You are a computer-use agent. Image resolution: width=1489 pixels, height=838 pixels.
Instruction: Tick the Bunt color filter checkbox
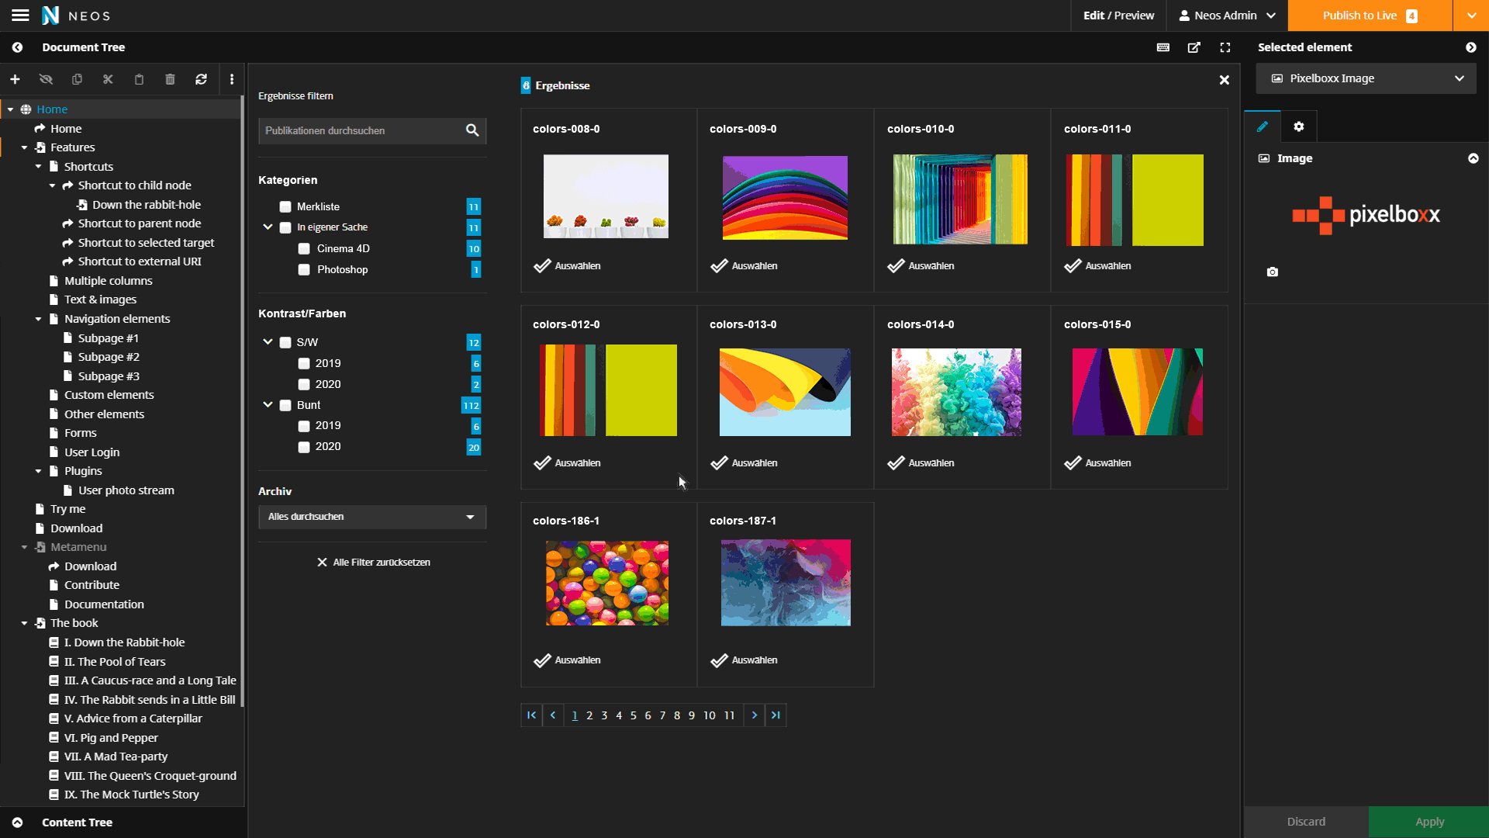click(x=285, y=405)
